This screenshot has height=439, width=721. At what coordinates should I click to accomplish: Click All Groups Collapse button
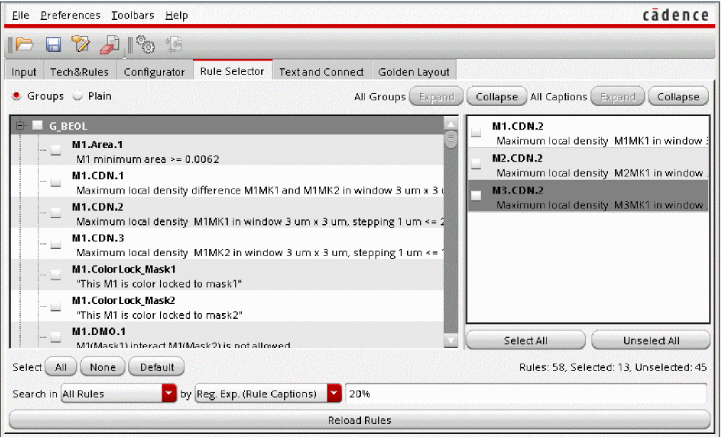click(497, 97)
